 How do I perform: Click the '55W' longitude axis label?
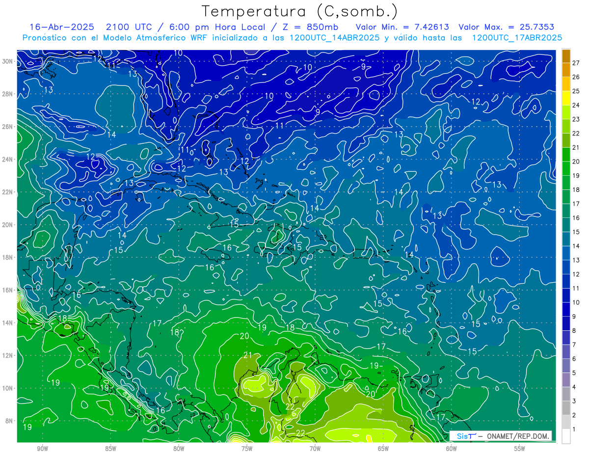(x=520, y=449)
